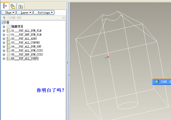Collapse the navigator panel with left arrow
This screenshot has height=120, width=171.
[68, 63]
